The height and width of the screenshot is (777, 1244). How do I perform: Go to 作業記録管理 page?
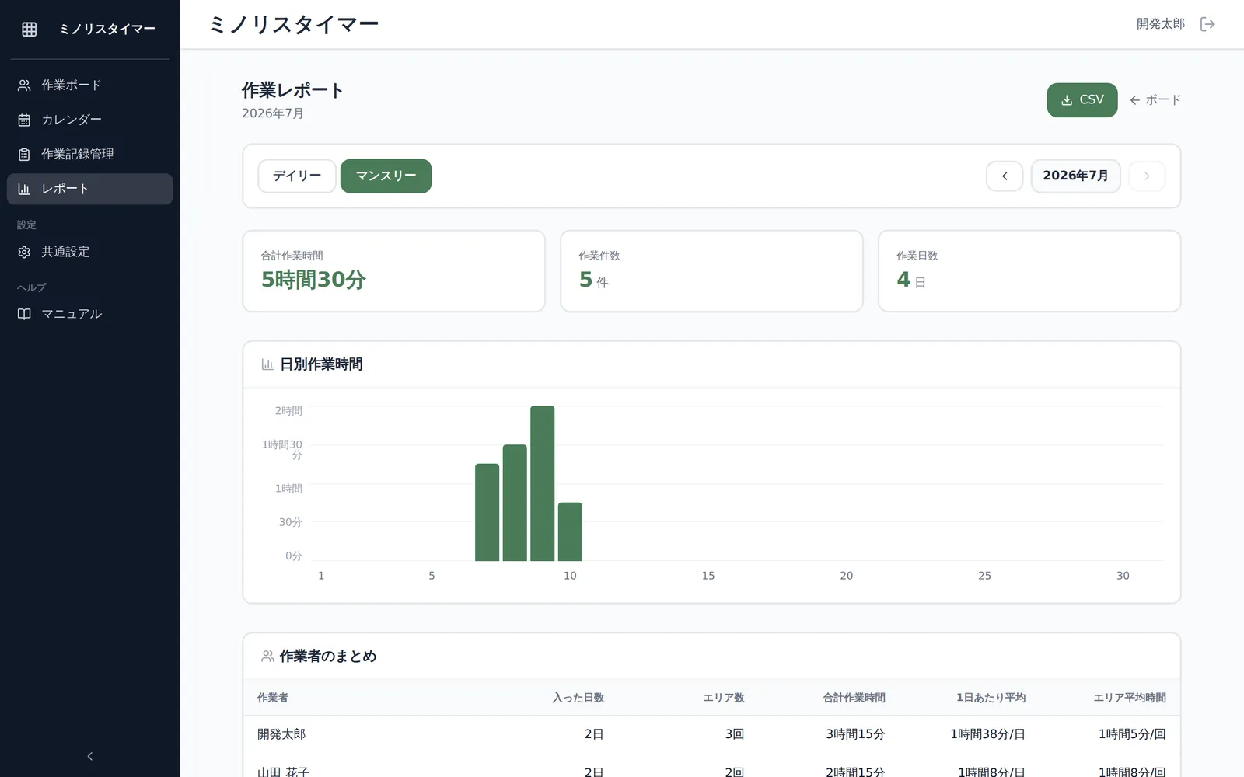point(89,155)
